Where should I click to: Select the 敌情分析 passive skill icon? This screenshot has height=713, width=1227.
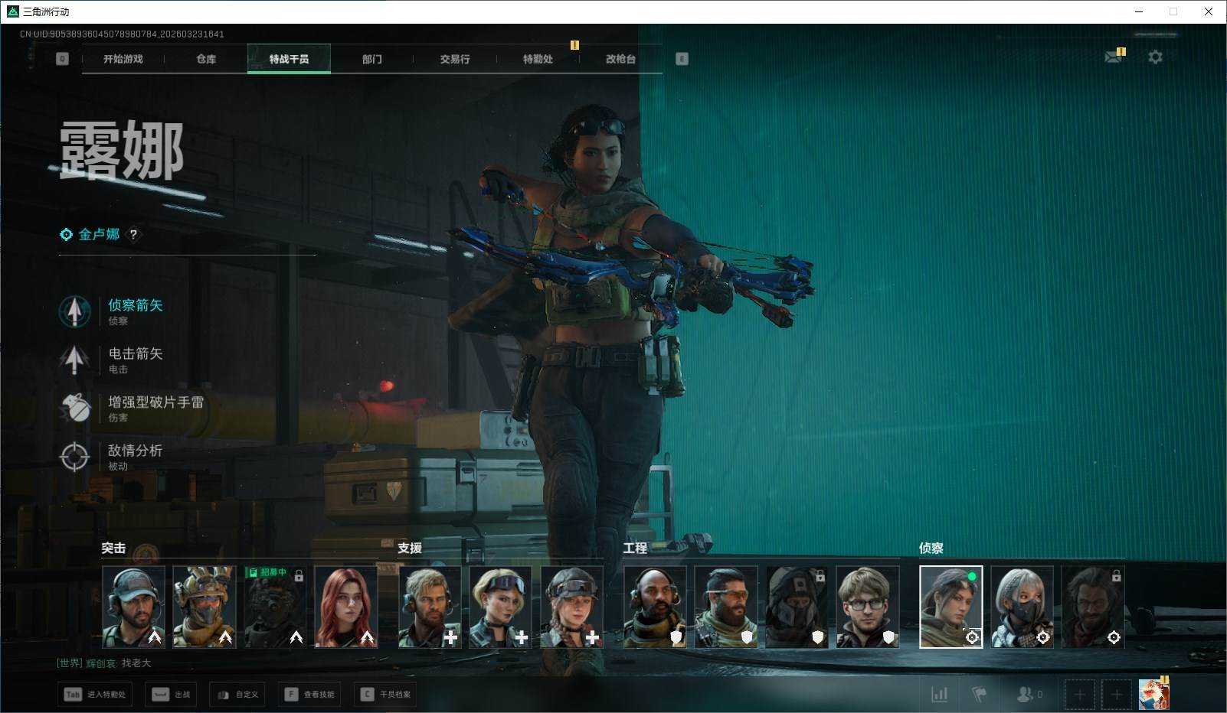[74, 457]
